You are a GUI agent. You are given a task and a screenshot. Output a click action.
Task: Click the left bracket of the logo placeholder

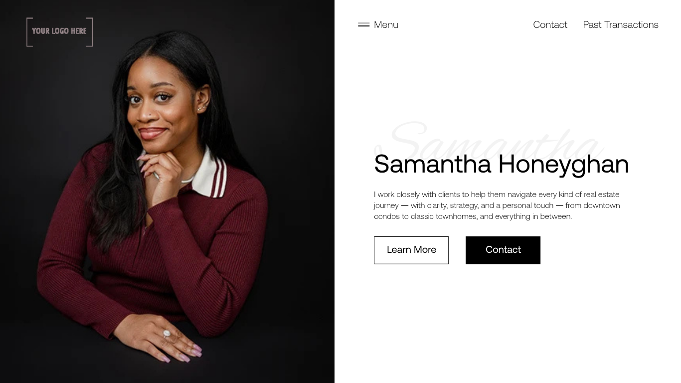[29, 32]
